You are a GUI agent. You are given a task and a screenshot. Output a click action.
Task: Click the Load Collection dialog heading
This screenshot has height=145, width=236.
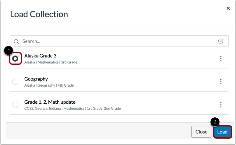click(x=39, y=14)
